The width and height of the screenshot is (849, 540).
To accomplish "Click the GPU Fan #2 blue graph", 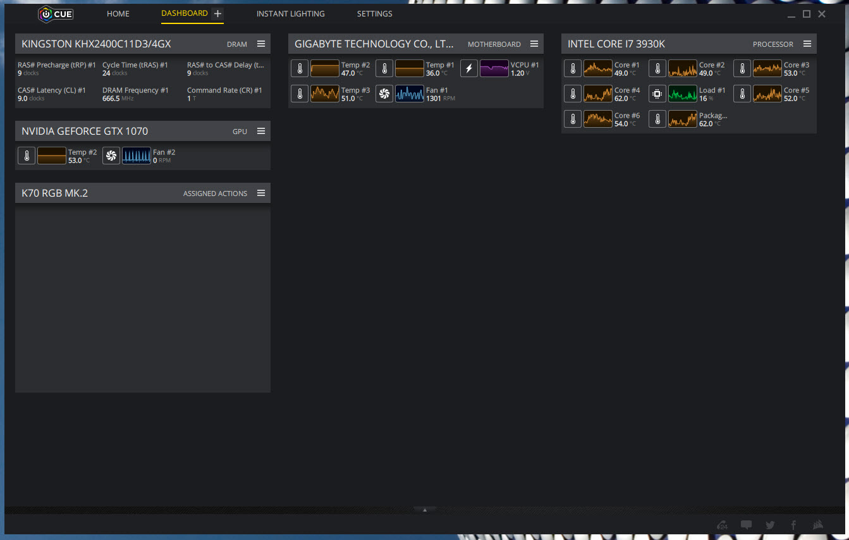I will (x=137, y=156).
